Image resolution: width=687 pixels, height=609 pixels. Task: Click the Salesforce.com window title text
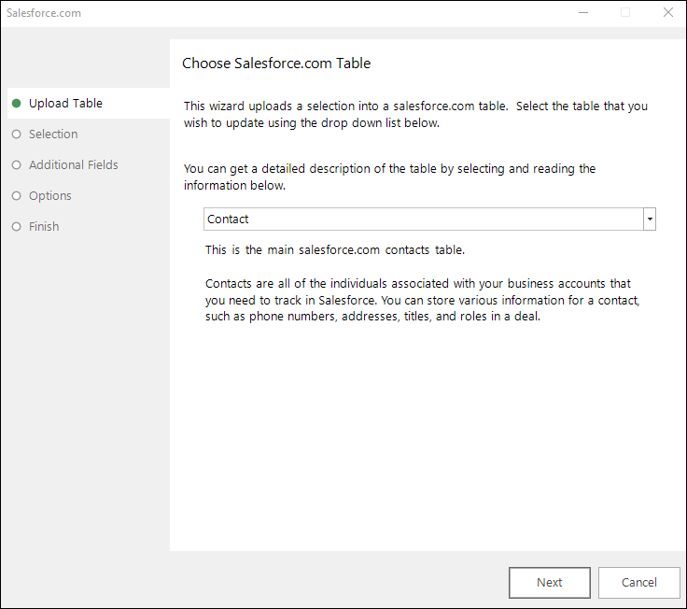pyautogui.click(x=44, y=13)
